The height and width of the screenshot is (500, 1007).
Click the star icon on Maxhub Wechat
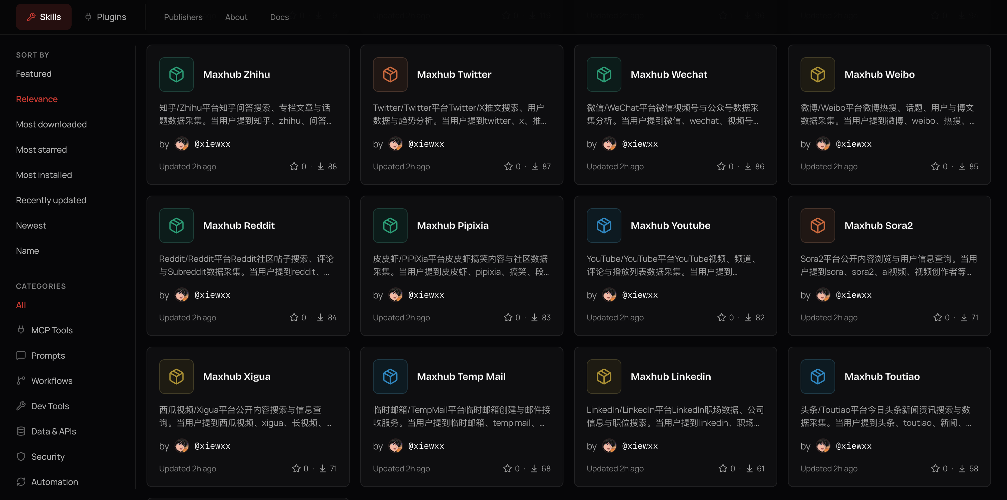(x=721, y=166)
